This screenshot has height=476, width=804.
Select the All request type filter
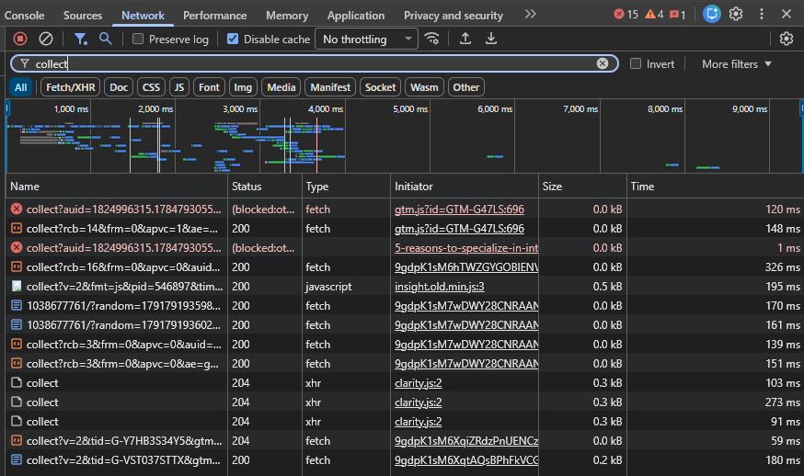(20, 87)
